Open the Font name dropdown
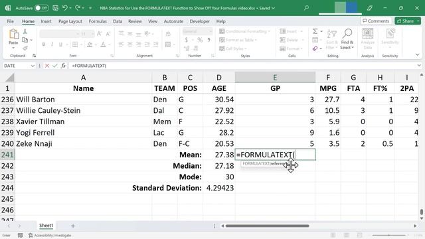 click(78, 34)
